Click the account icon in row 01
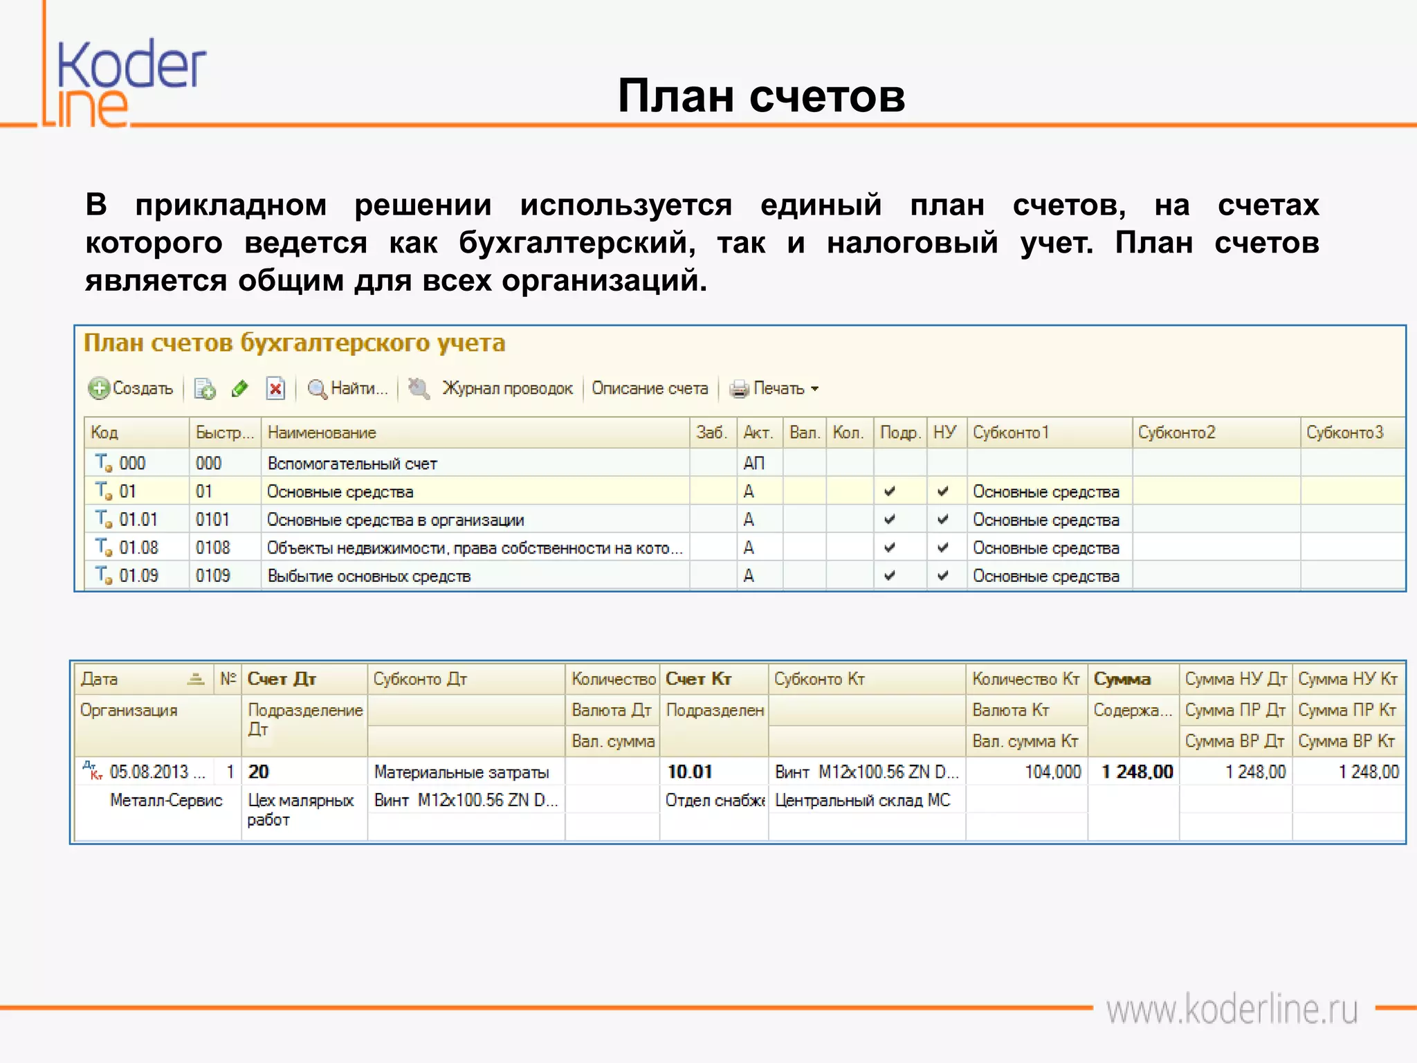Viewport: 1417px width, 1063px height. [103, 491]
